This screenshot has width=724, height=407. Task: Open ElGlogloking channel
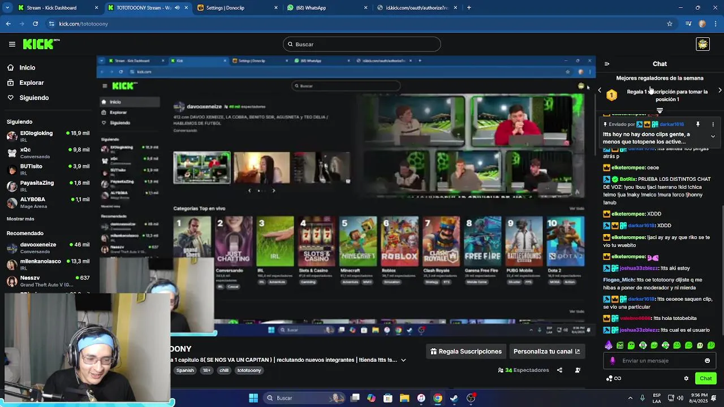click(48, 136)
